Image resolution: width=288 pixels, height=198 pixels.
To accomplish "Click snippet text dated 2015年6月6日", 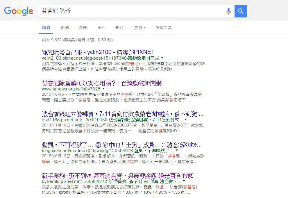I will pyautogui.click(x=122, y=97).
